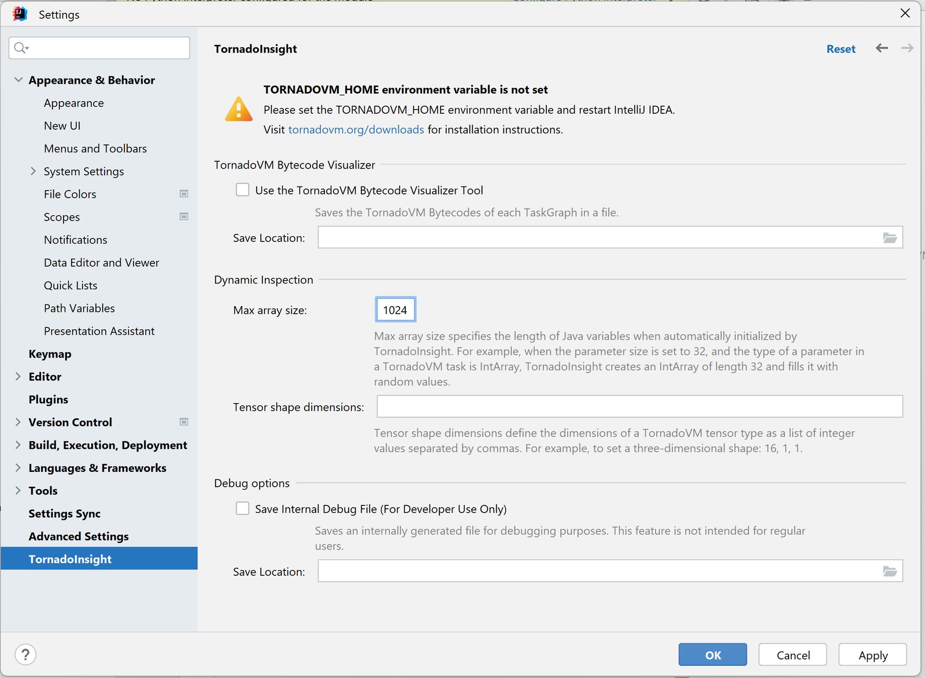Click the search magnifier icon in settings
Image resolution: width=925 pixels, height=678 pixels.
point(21,48)
